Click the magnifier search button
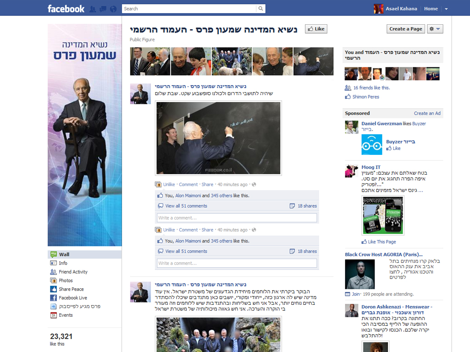This screenshot has width=470, height=352. pyautogui.click(x=261, y=9)
